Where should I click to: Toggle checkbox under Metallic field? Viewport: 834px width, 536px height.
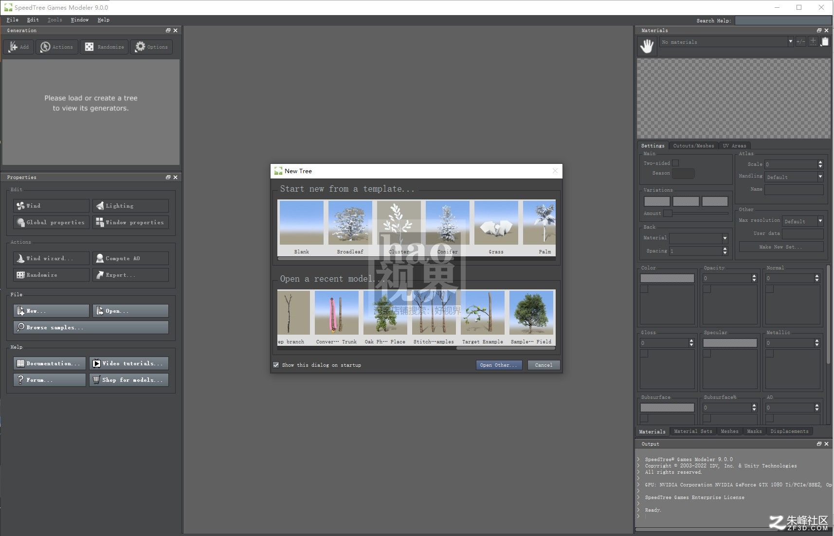(x=770, y=354)
